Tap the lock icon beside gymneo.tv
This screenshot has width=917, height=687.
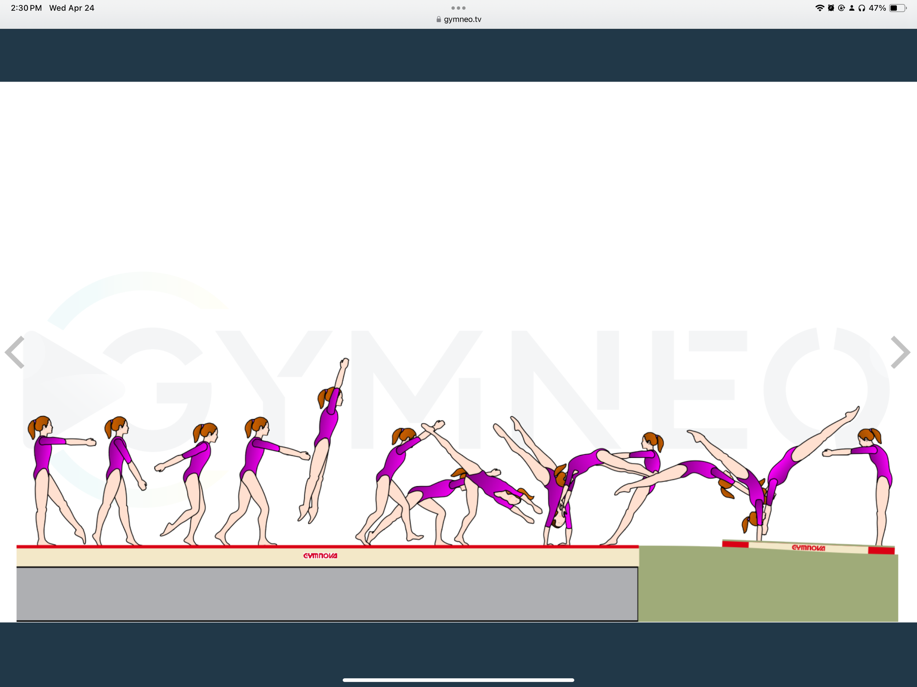439,19
